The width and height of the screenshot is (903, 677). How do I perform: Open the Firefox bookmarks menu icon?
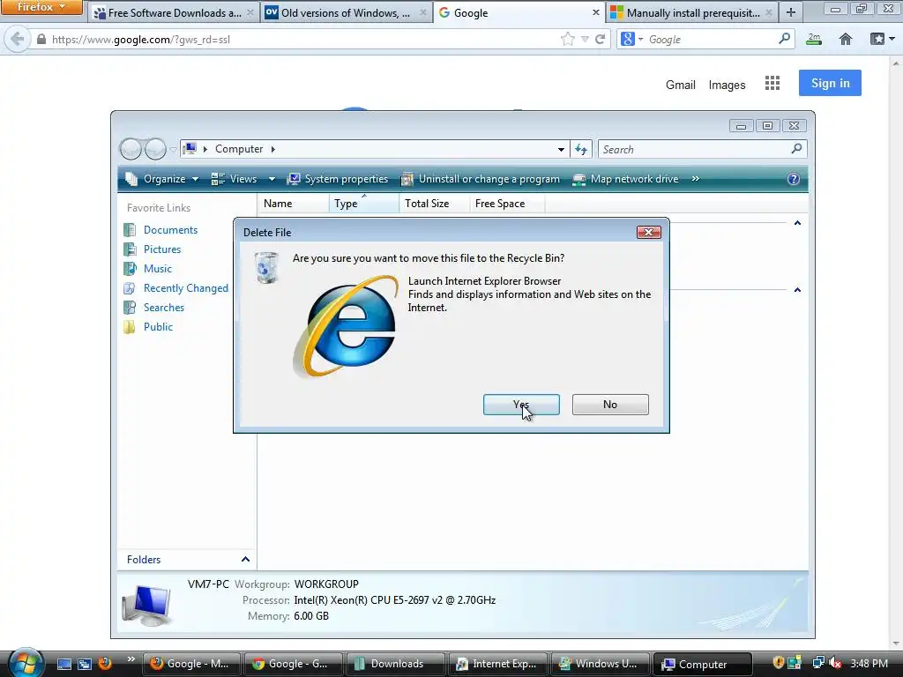coord(882,39)
